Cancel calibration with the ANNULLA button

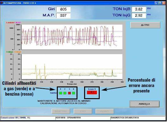coord(144,104)
